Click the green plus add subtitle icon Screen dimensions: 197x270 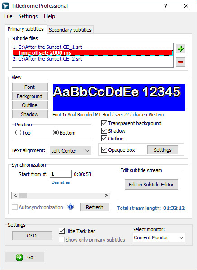(x=180, y=49)
